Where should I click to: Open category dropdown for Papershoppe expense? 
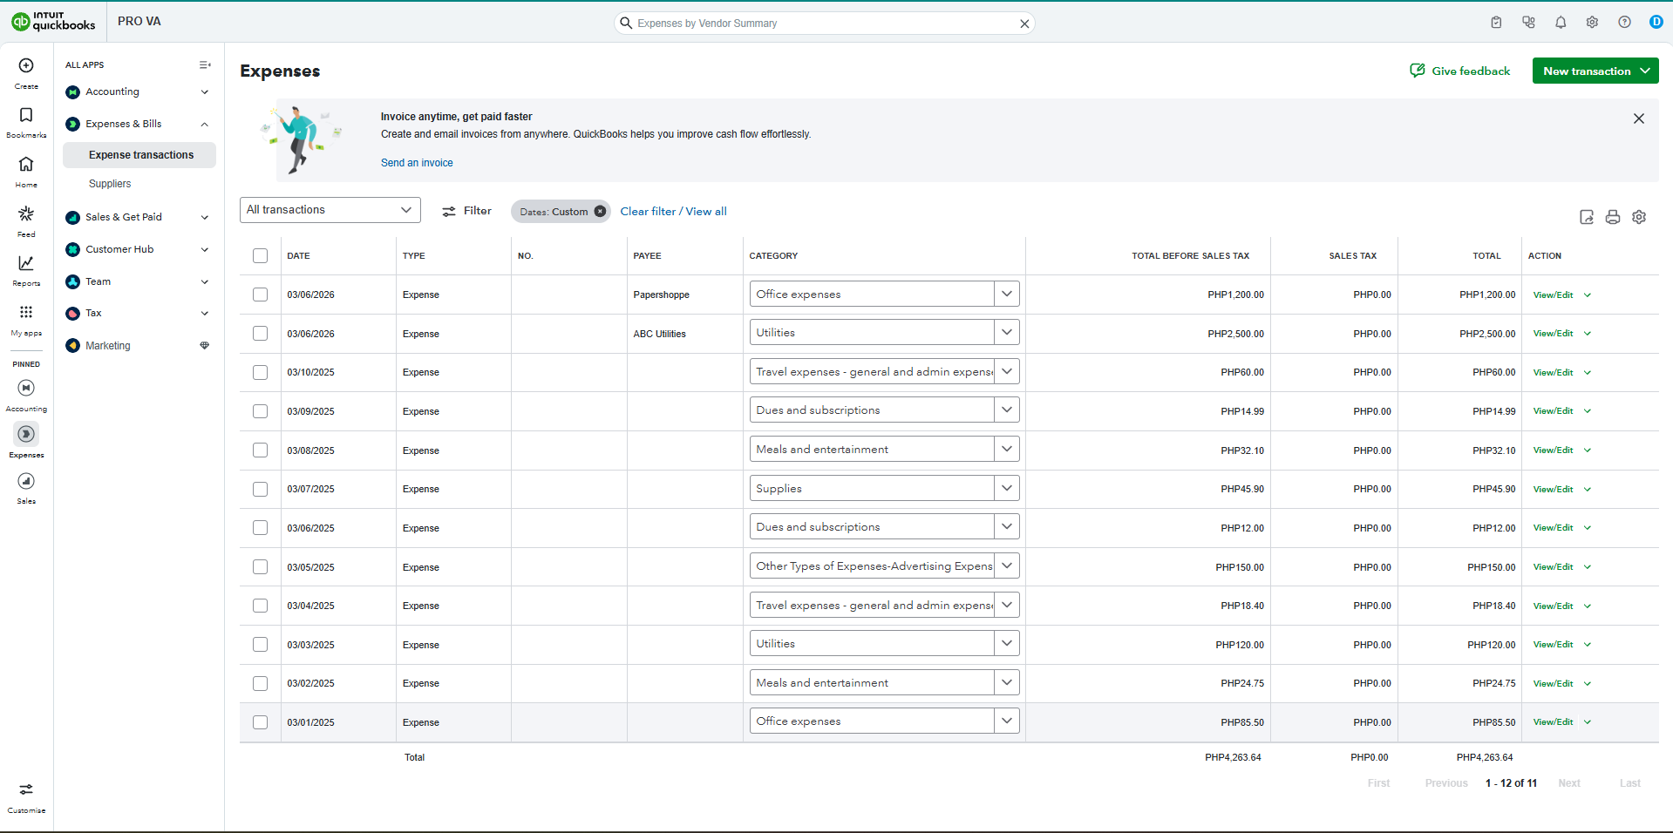(1006, 294)
